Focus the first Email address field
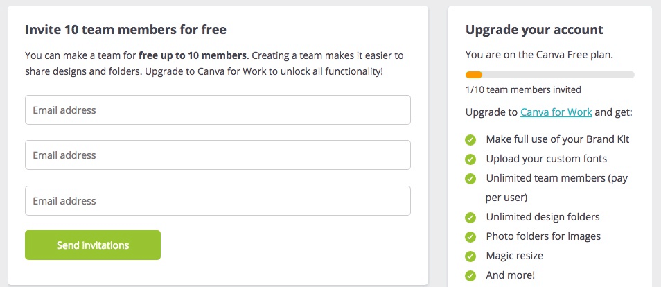The image size is (661, 287). click(218, 110)
